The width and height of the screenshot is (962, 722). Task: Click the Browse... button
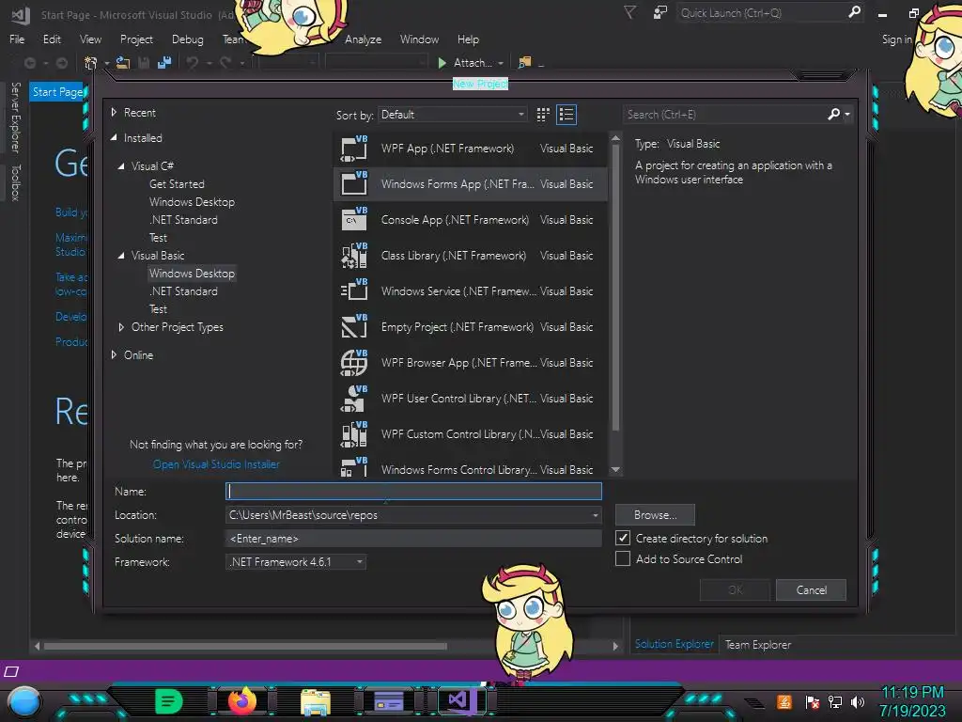point(655,515)
